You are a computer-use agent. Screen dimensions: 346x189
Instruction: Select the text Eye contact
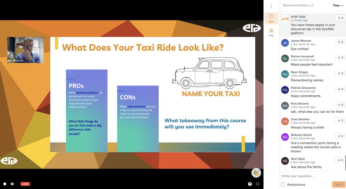(300, 49)
